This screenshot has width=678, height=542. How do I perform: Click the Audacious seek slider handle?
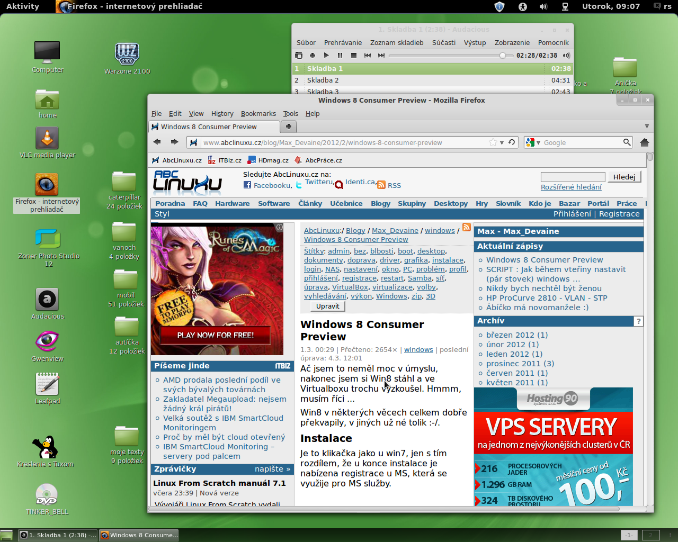(x=503, y=56)
